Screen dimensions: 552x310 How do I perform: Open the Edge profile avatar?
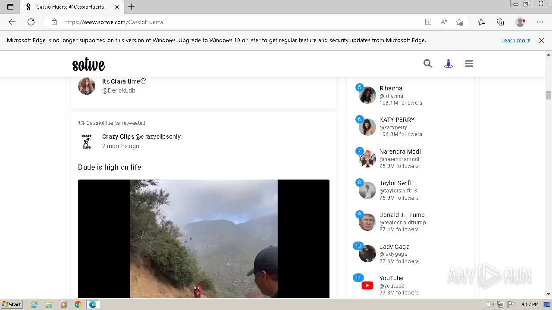[x=520, y=22]
